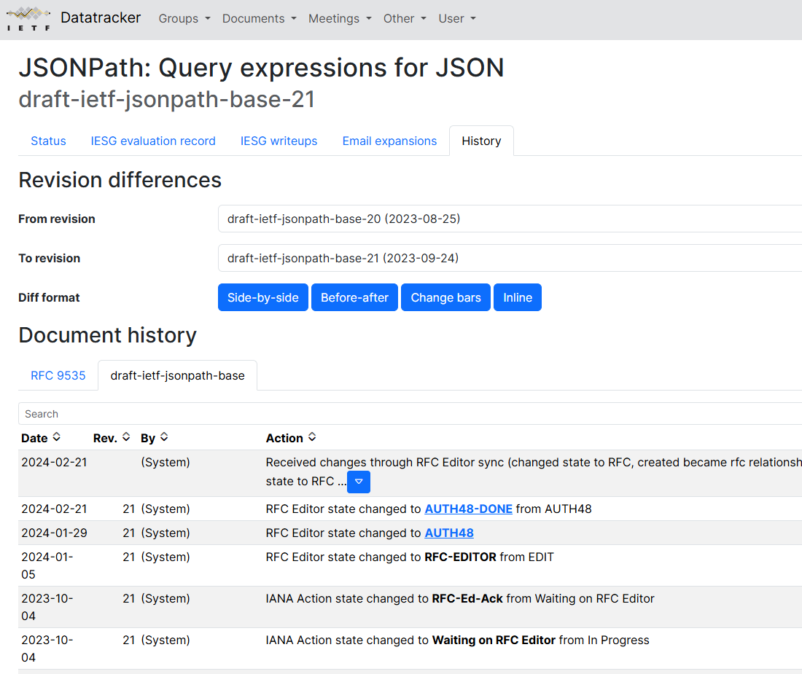
Task: Focus the history Search field
Action: 410,414
